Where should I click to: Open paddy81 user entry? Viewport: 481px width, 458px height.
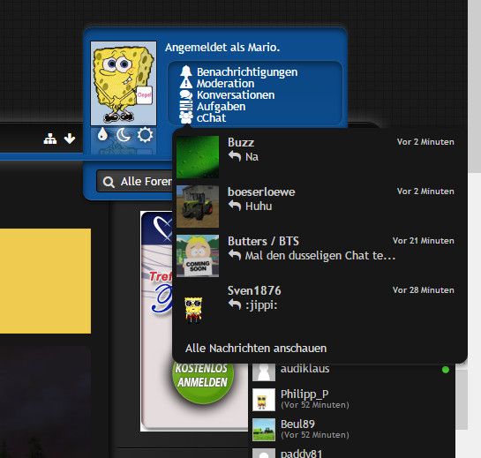coord(301,454)
